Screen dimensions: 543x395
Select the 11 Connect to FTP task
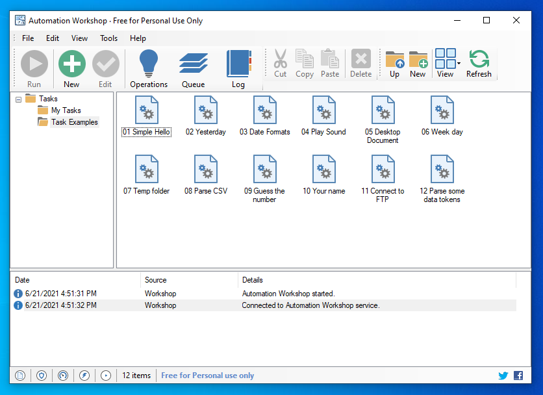pyautogui.click(x=383, y=179)
